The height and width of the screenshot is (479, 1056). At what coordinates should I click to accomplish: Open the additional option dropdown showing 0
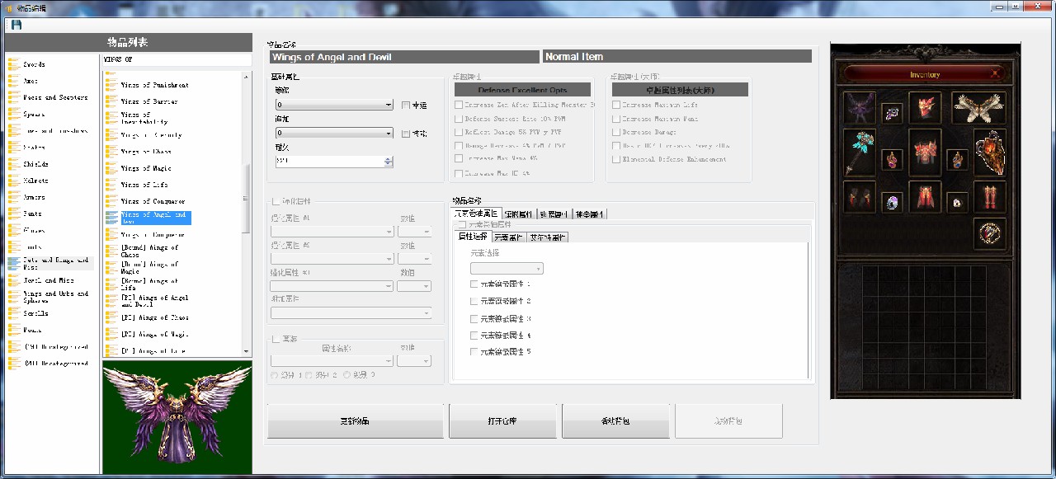point(335,133)
